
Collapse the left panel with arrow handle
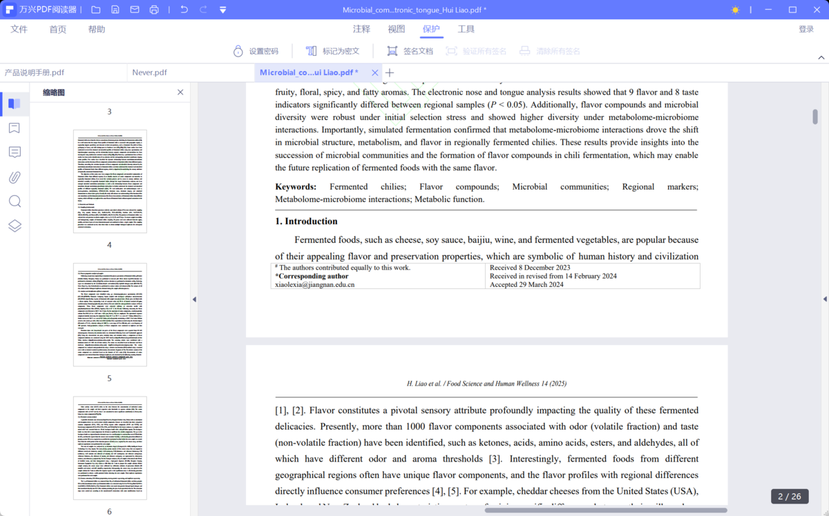coord(193,299)
